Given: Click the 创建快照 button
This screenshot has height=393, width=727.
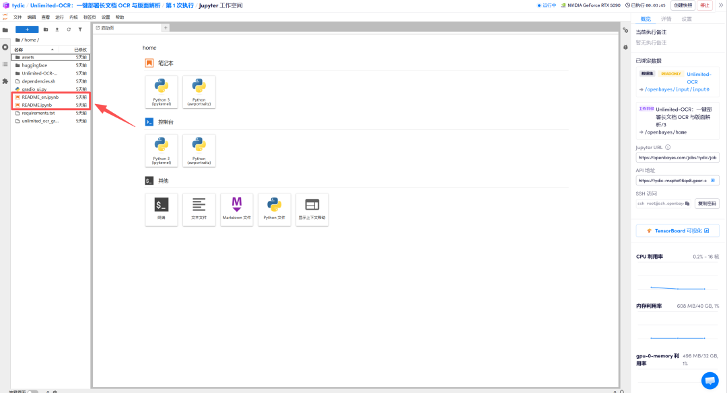Looking at the screenshot, I should click(683, 5).
